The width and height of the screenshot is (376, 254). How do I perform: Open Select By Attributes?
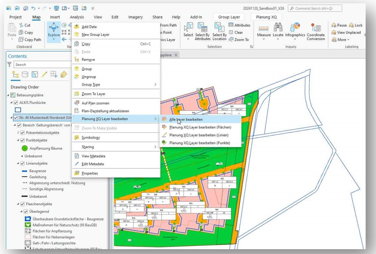click(202, 31)
